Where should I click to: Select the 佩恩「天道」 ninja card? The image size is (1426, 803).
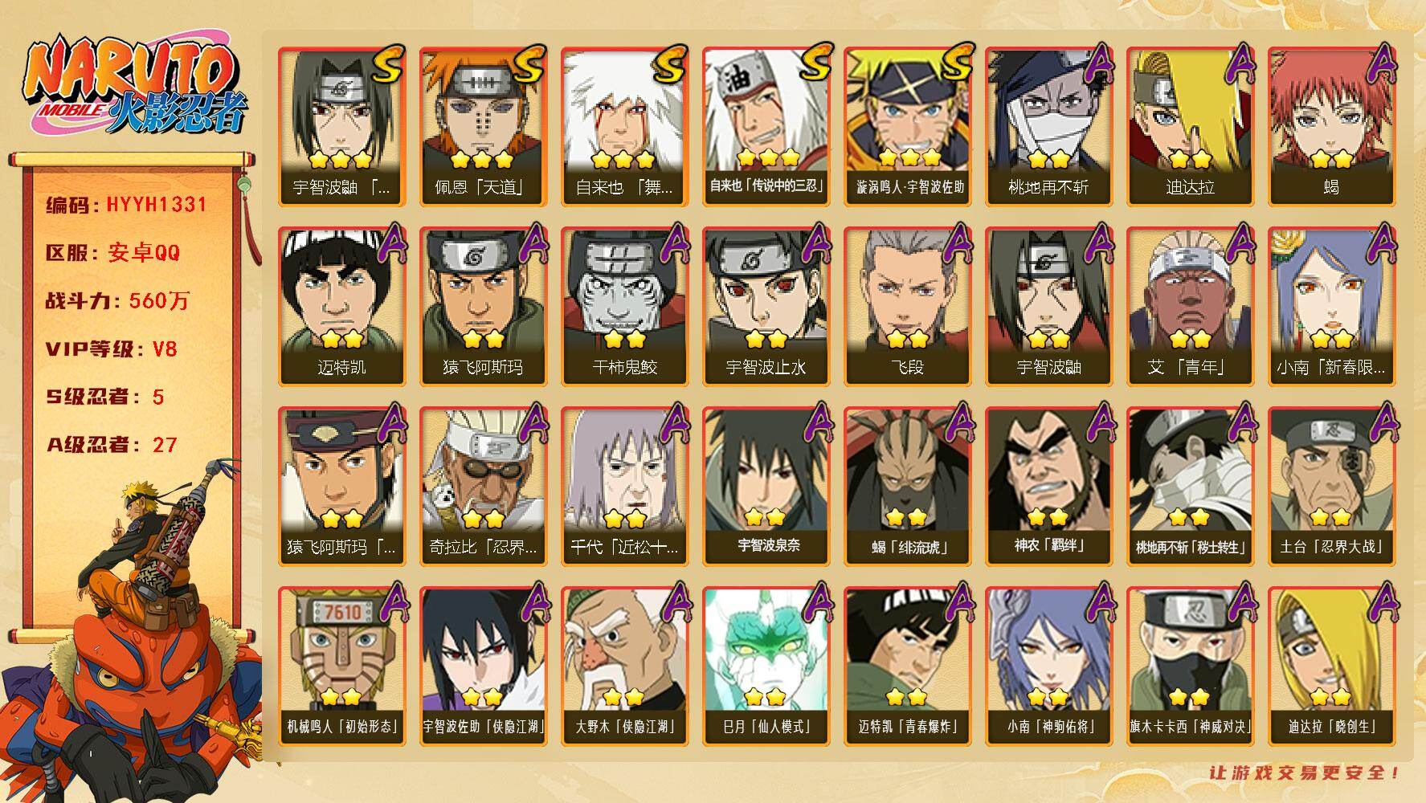[484, 127]
